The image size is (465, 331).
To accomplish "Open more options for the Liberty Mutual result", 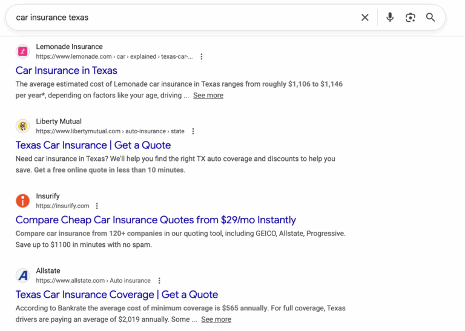I will (193, 131).
